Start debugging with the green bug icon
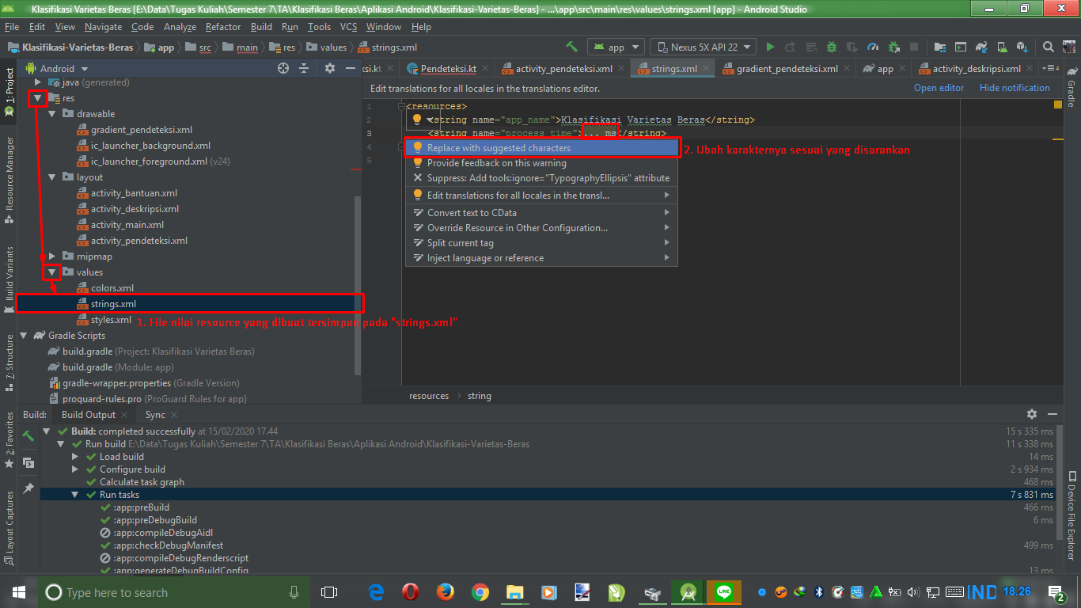Screen dimensions: 1081x608 point(832,47)
